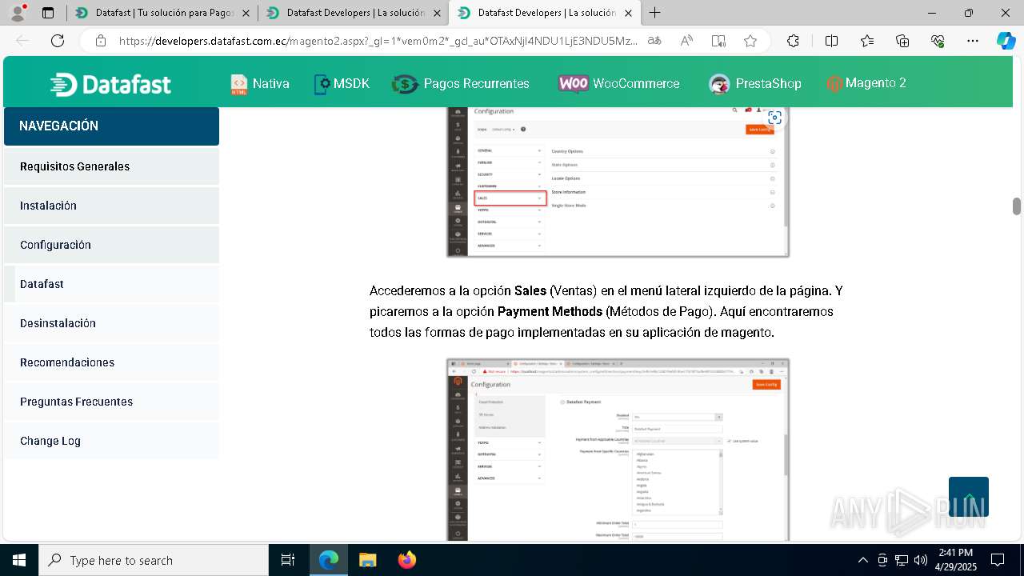The image size is (1024, 576).
Task: Open the tab actions menu
Action: (x=47, y=13)
